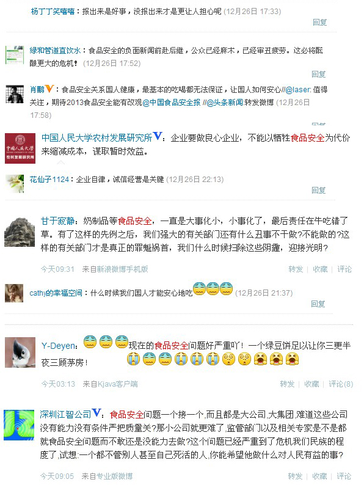Click 肖鹏's verified V badge icon
Viewport: 364px width, 485px height.
pos(49,89)
